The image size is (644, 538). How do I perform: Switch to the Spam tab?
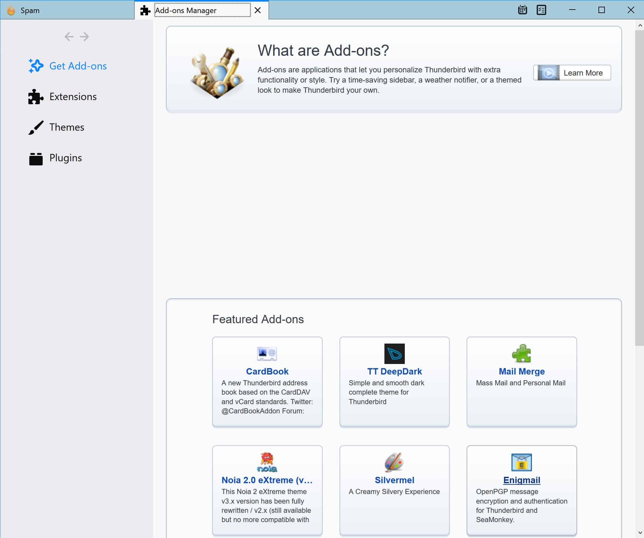(x=67, y=10)
